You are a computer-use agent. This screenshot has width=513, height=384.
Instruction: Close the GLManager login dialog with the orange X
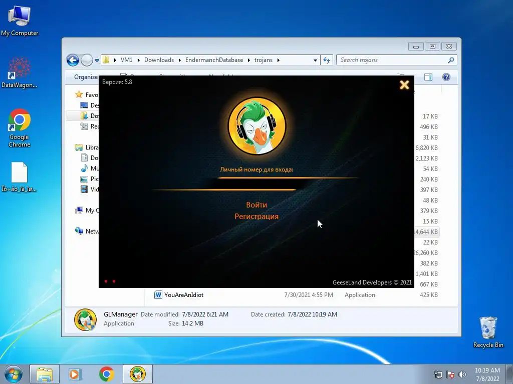[x=404, y=85]
